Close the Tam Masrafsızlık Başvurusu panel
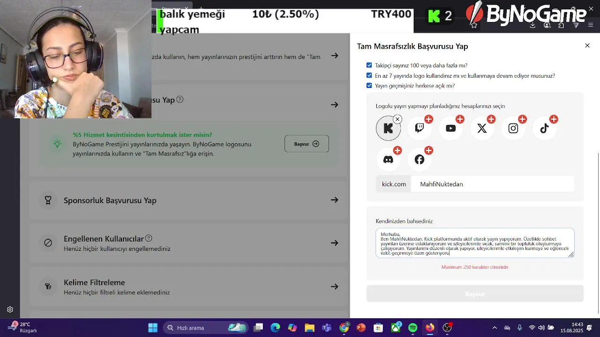The width and height of the screenshot is (600, 337). [x=587, y=45]
